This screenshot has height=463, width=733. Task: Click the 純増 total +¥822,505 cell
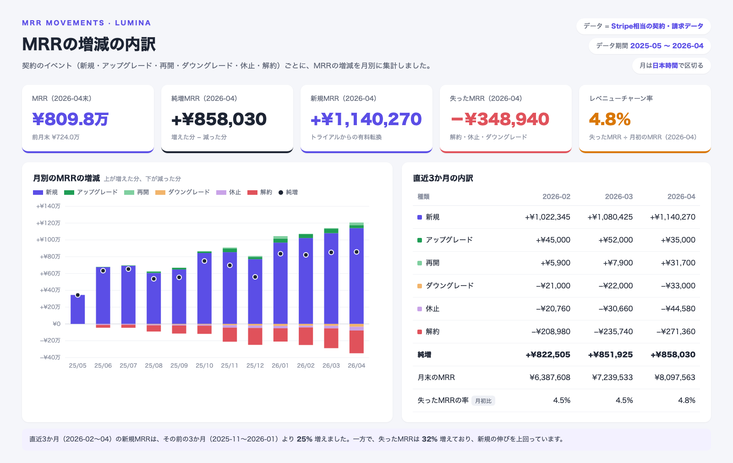pyautogui.click(x=548, y=355)
